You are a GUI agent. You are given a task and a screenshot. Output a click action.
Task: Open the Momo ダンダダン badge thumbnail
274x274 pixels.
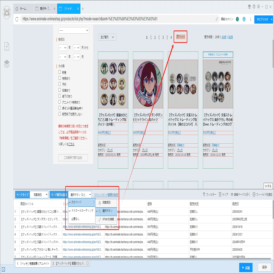(x=148, y=84)
